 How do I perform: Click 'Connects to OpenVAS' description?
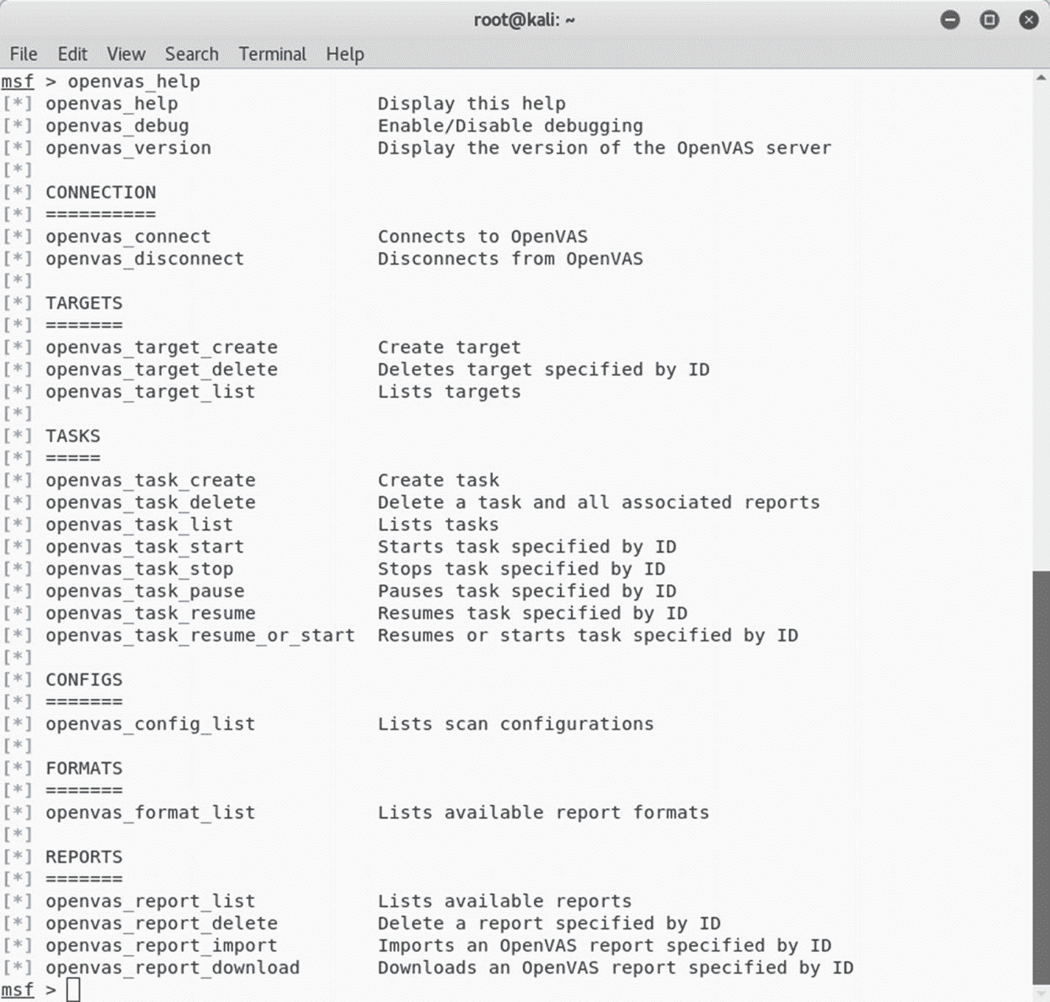(x=483, y=237)
